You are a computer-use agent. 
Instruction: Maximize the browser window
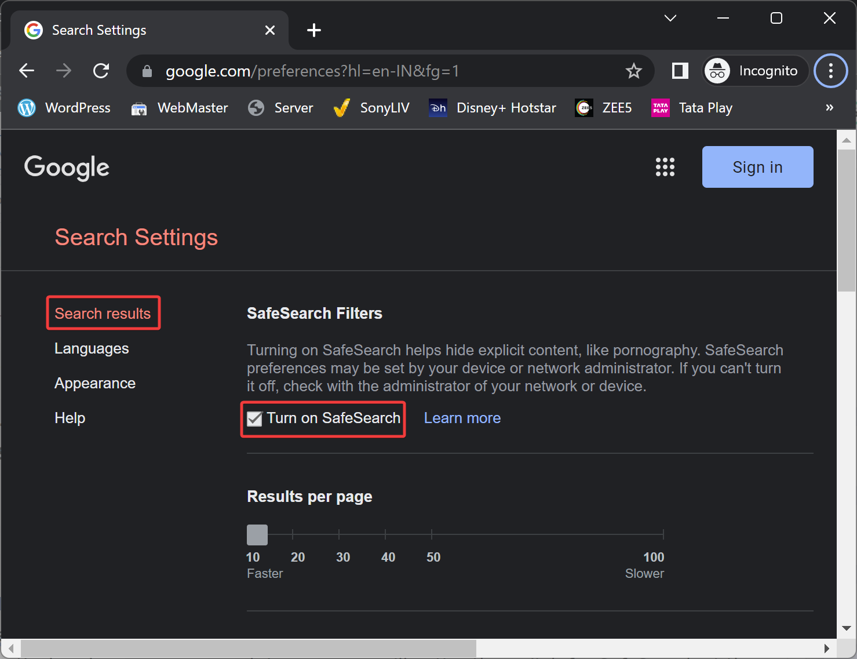(776, 18)
